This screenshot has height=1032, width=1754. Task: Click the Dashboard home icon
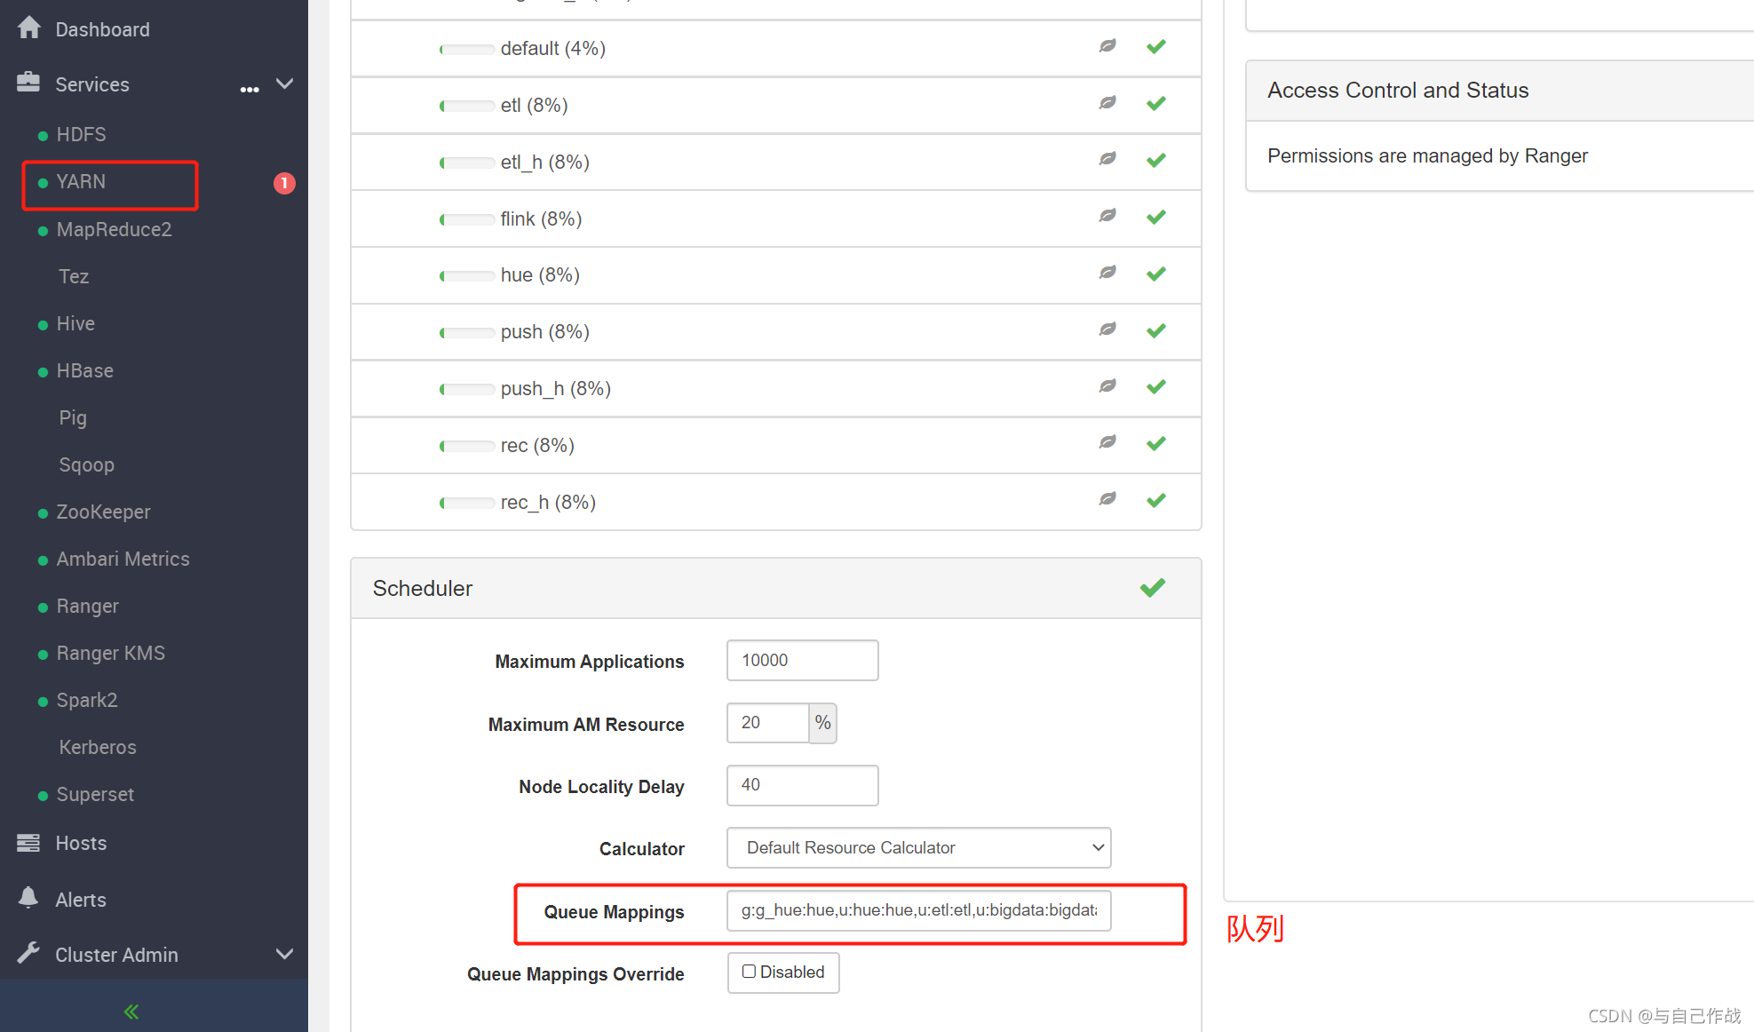[28, 28]
